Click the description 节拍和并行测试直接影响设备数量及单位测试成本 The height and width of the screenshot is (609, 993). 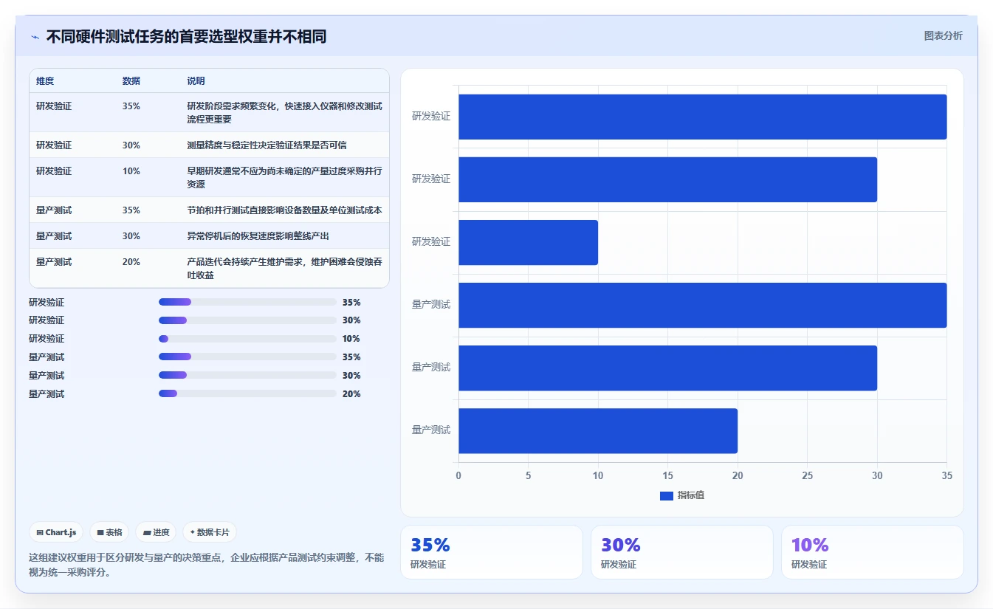click(284, 210)
